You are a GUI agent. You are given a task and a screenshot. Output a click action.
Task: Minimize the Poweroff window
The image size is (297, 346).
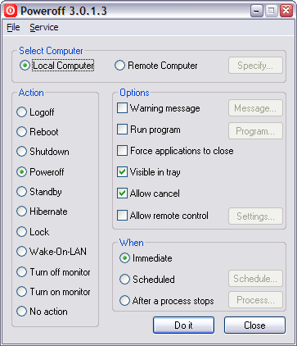[x=256, y=11]
